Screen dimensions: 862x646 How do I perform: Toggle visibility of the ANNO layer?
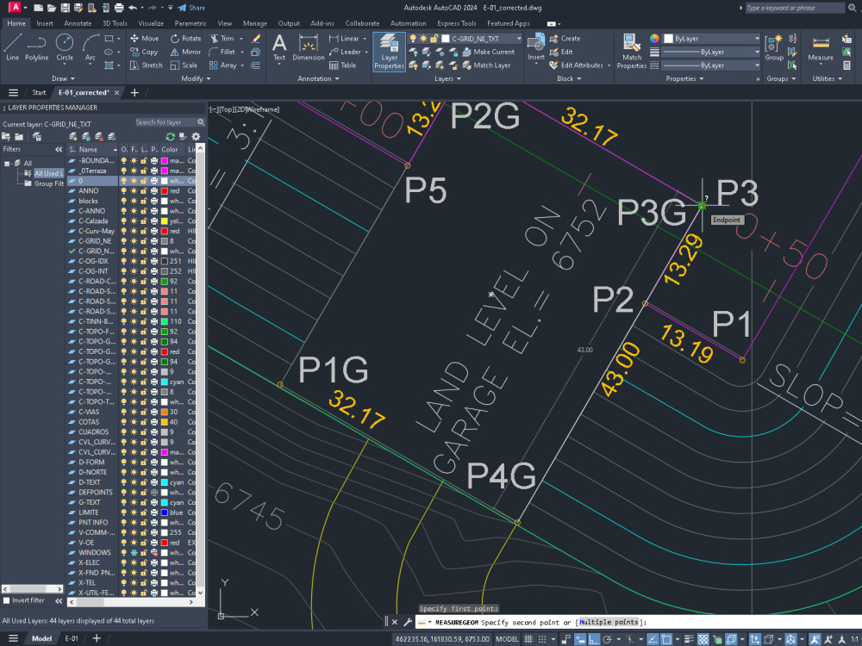[123, 190]
